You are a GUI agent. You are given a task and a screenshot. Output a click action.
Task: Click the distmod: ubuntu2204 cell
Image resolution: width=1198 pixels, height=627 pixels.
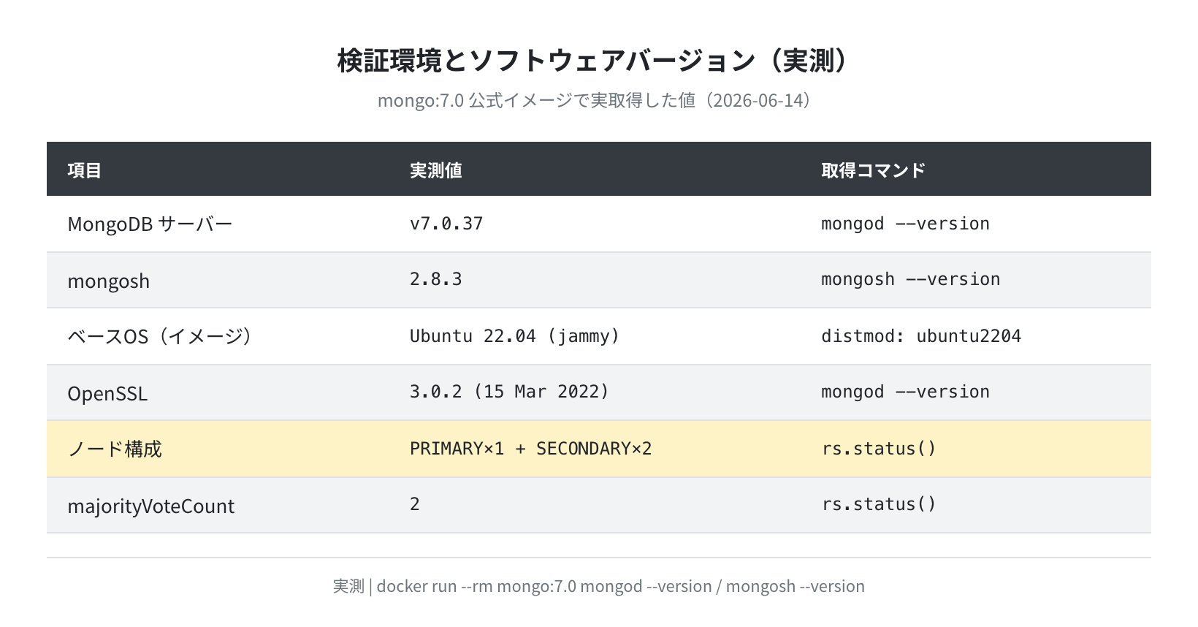921,336
